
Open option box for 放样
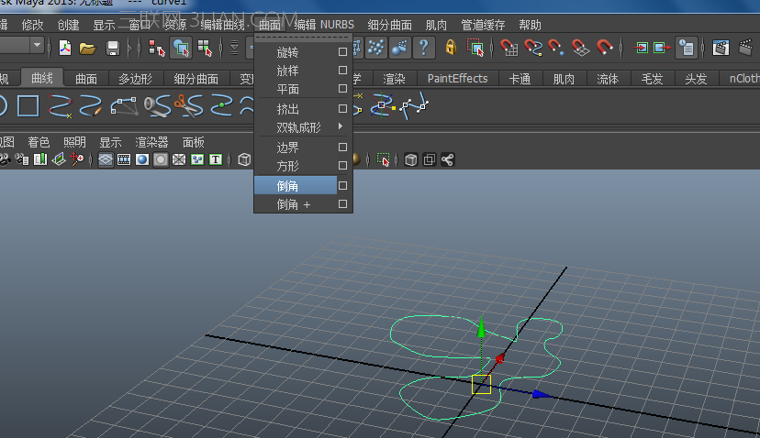point(342,71)
